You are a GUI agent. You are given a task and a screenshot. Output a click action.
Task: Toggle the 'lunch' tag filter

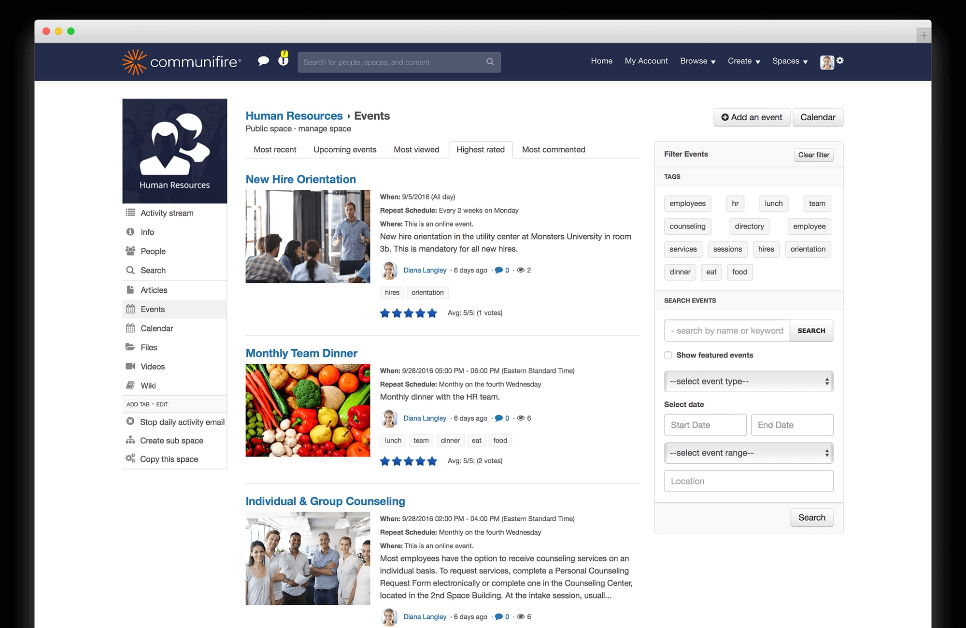[x=773, y=203]
